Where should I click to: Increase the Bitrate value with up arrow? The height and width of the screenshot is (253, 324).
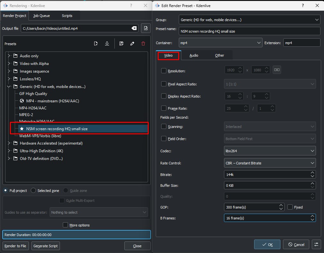[312, 173]
